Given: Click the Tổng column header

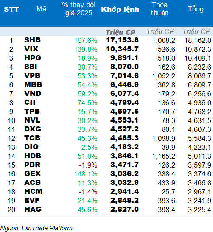Looking at the screenshot, I should 196,9.
